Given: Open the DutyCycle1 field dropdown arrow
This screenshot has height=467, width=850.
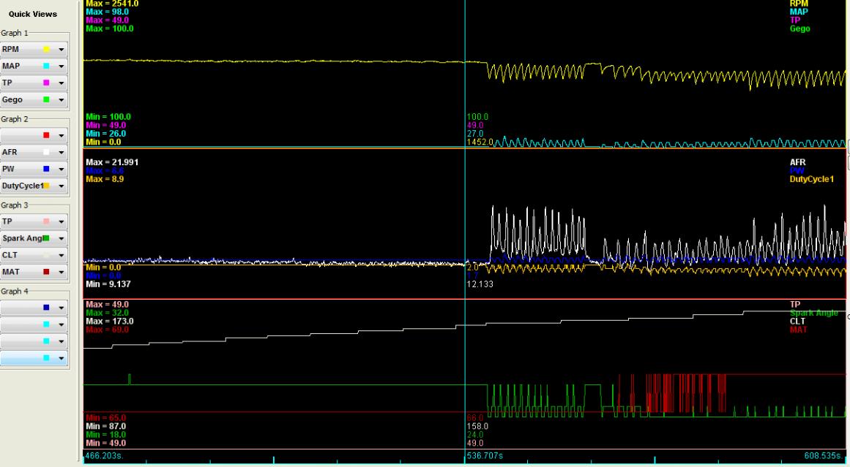Looking at the screenshot, I should tap(63, 186).
